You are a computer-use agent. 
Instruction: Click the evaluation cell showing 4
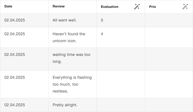pos(120,37)
